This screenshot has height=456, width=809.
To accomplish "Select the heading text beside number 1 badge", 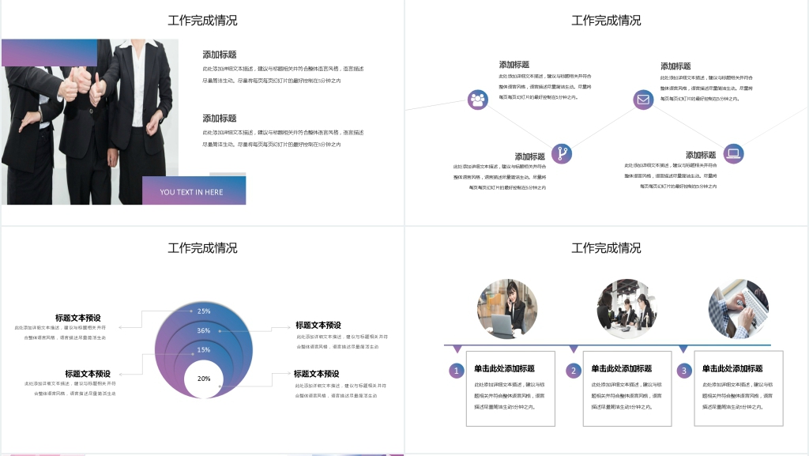I will coord(504,368).
